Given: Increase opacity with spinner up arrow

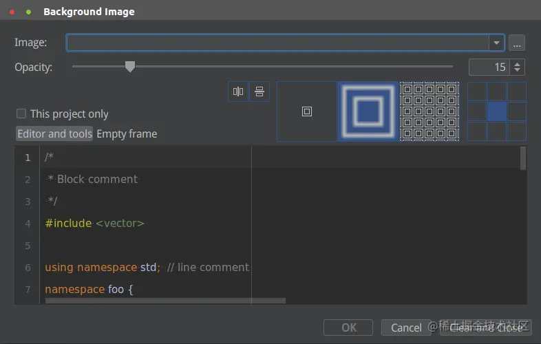Looking at the screenshot, I should (x=517, y=63).
